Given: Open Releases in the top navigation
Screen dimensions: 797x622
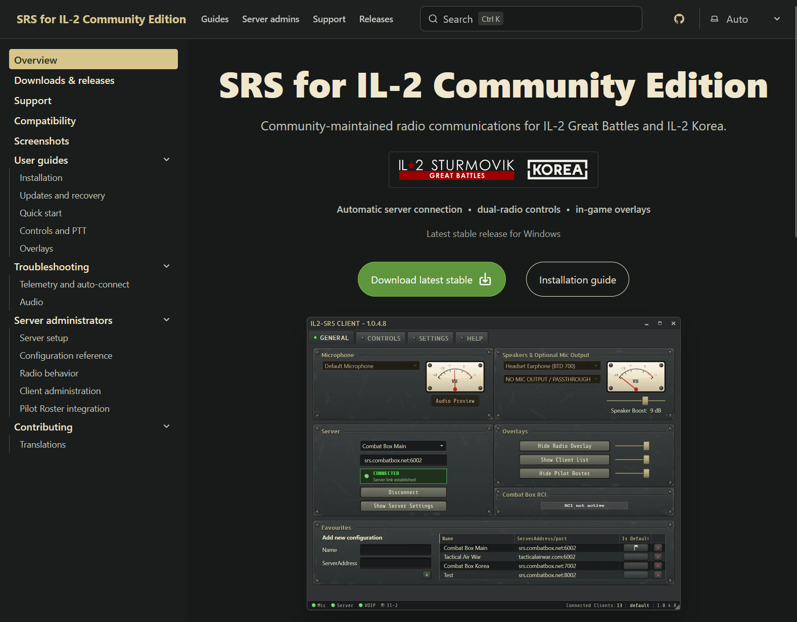Looking at the screenshot, I should [x=376, y=19].
